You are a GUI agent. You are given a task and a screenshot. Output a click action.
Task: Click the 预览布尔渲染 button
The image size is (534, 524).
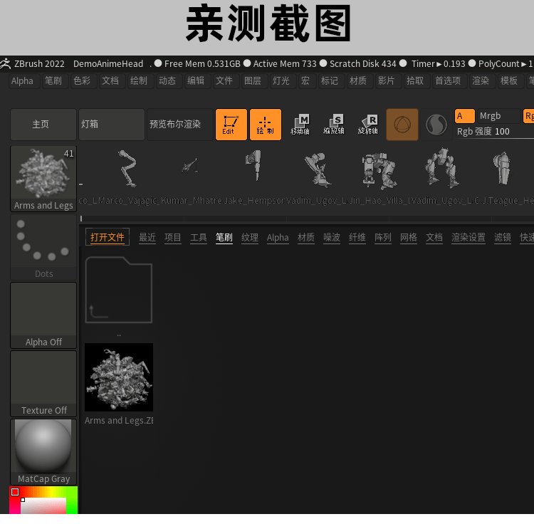180,125
